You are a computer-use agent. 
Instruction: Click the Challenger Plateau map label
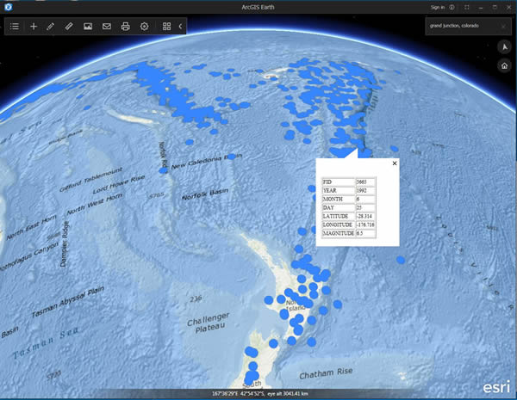click(x=208, y=323)
